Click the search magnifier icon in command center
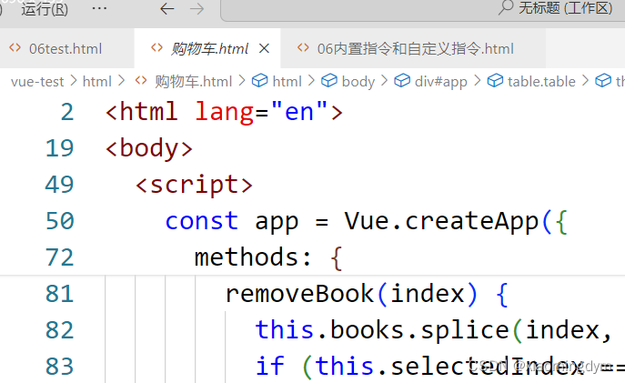The height and width of the screenshot is (383, 625). 506,7
